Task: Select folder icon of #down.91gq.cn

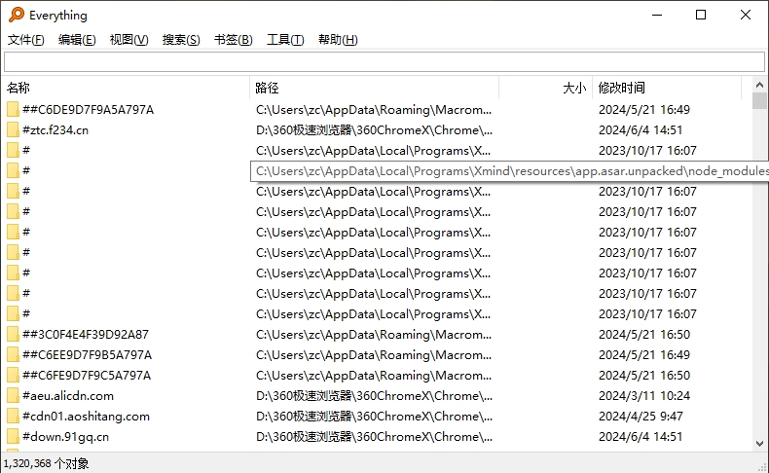Action: pyautogui.click(x=14, y=437)
